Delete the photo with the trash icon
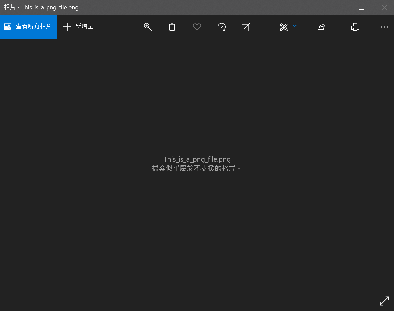Image resolution: width=394 pixels, height=311 pixels. click(172, 27)
